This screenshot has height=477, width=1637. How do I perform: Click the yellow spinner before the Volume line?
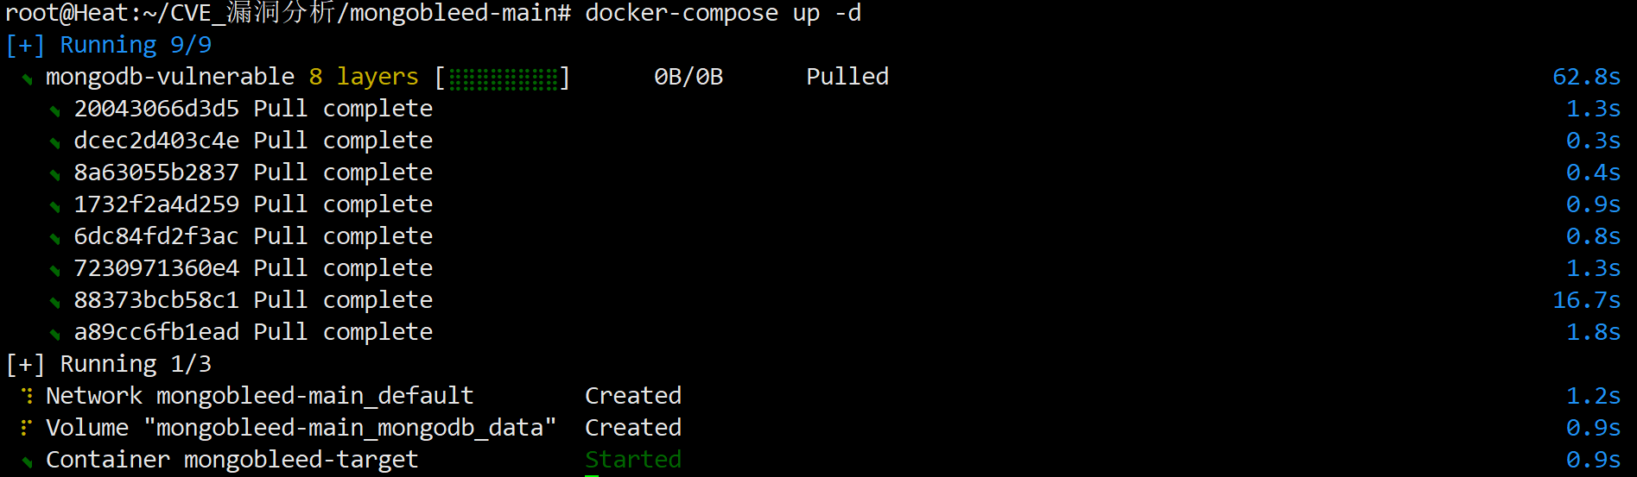28,428
